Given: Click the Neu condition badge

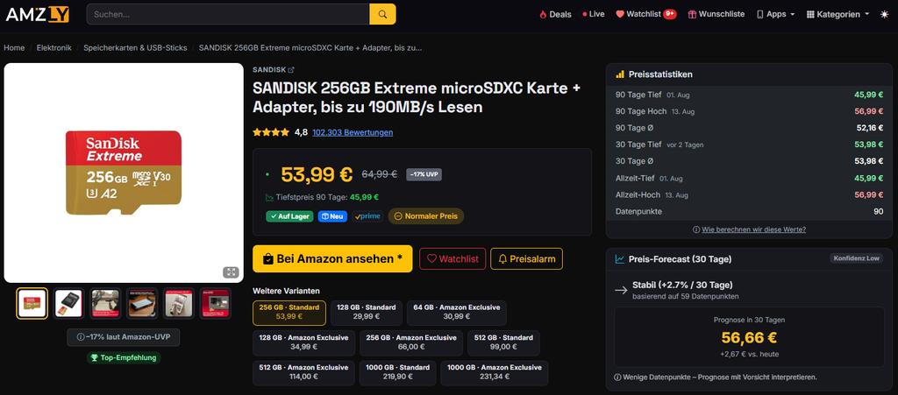Looking at the screenshot, I should 332,216.
